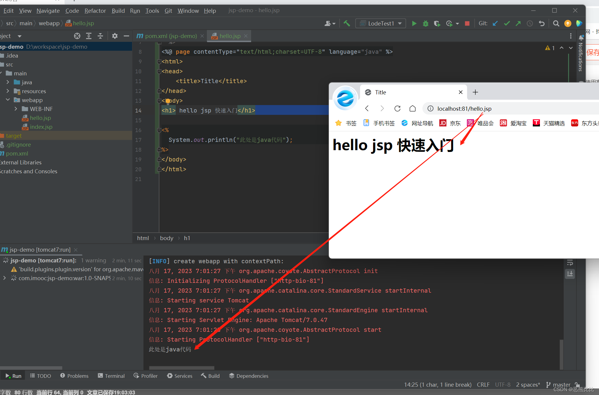The image size is (599, 395).
Task: Click the Stop (red square) button in toolbar
Action: point(468,23)
